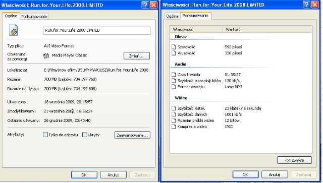Click the << Zwykłe button
Screen dimensions: 323x183
coord(294,160)
